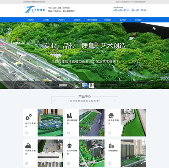
Task: Click the gears icon for 地产沙盘模型
Action: [x=29, y=117]
